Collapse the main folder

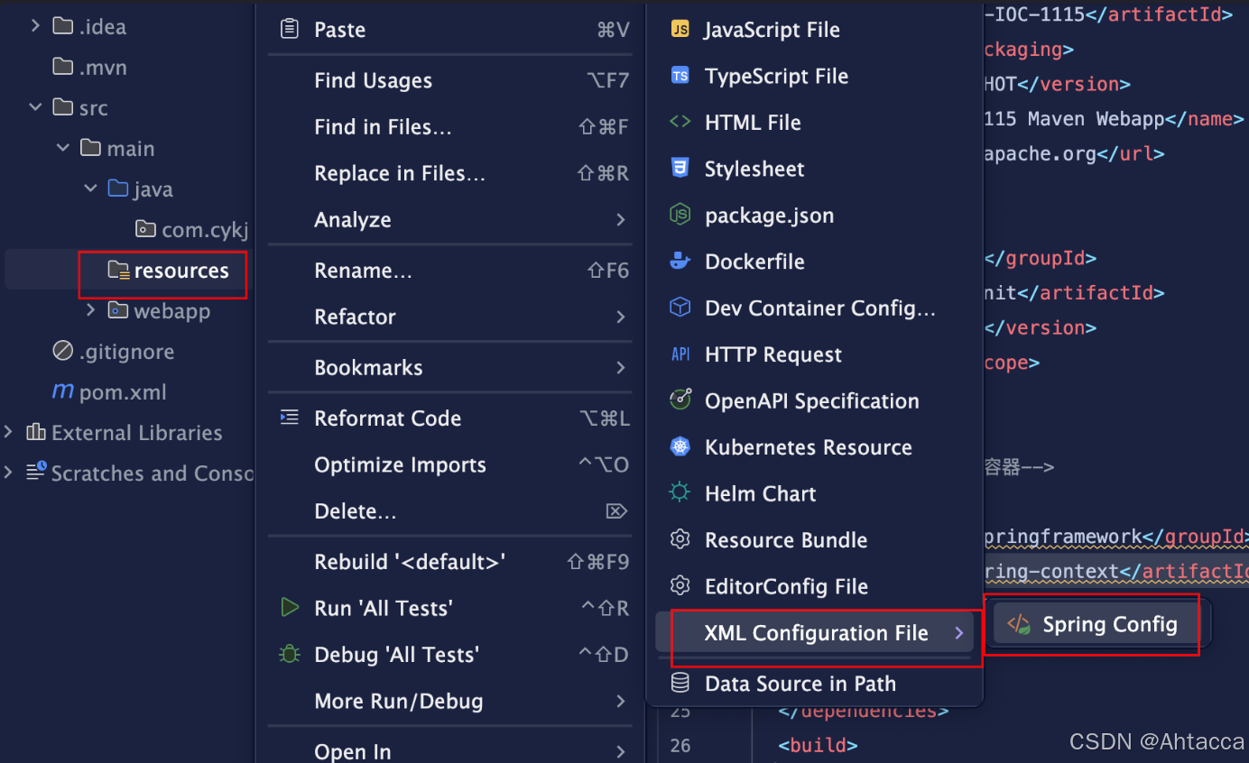62,148
